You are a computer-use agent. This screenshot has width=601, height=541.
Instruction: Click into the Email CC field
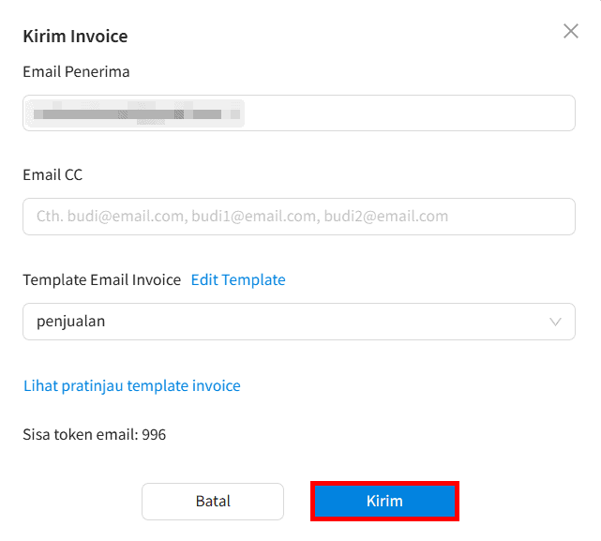click(298, 217)
